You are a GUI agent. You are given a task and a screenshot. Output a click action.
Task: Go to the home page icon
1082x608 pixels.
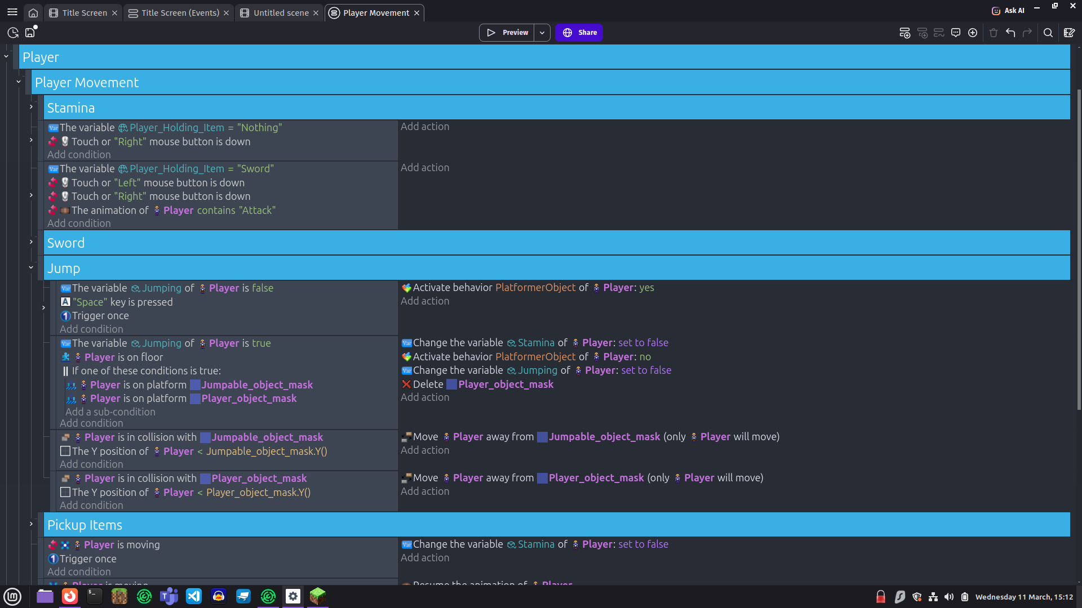pos(33,13)
